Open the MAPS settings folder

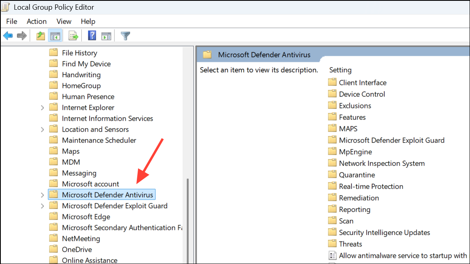(x=348, y=128)
